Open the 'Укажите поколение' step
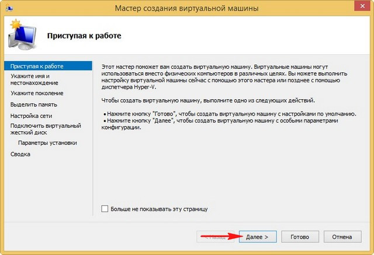Screen dimensions: 374x255 [37, 93]
